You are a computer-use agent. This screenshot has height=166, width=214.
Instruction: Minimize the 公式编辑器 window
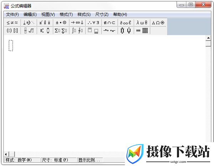click(x=182, y=5)
